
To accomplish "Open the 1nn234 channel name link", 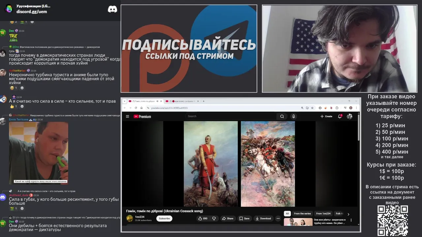I will tap(140, 217).
